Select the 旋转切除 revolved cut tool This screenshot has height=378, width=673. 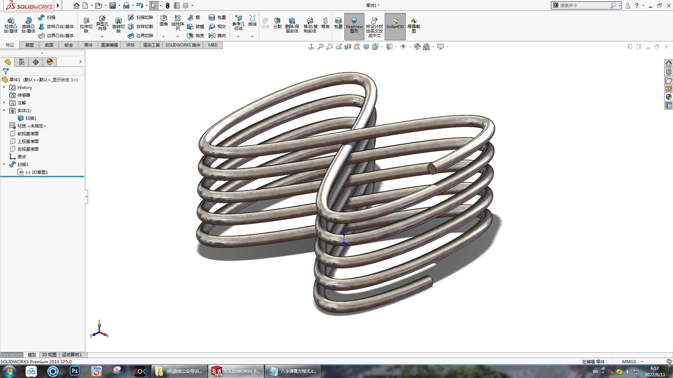coord(118,25)
